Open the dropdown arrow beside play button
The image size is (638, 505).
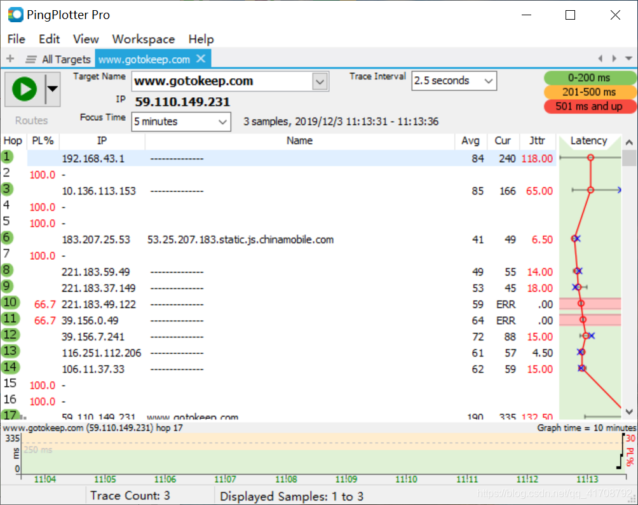point(53,89)
